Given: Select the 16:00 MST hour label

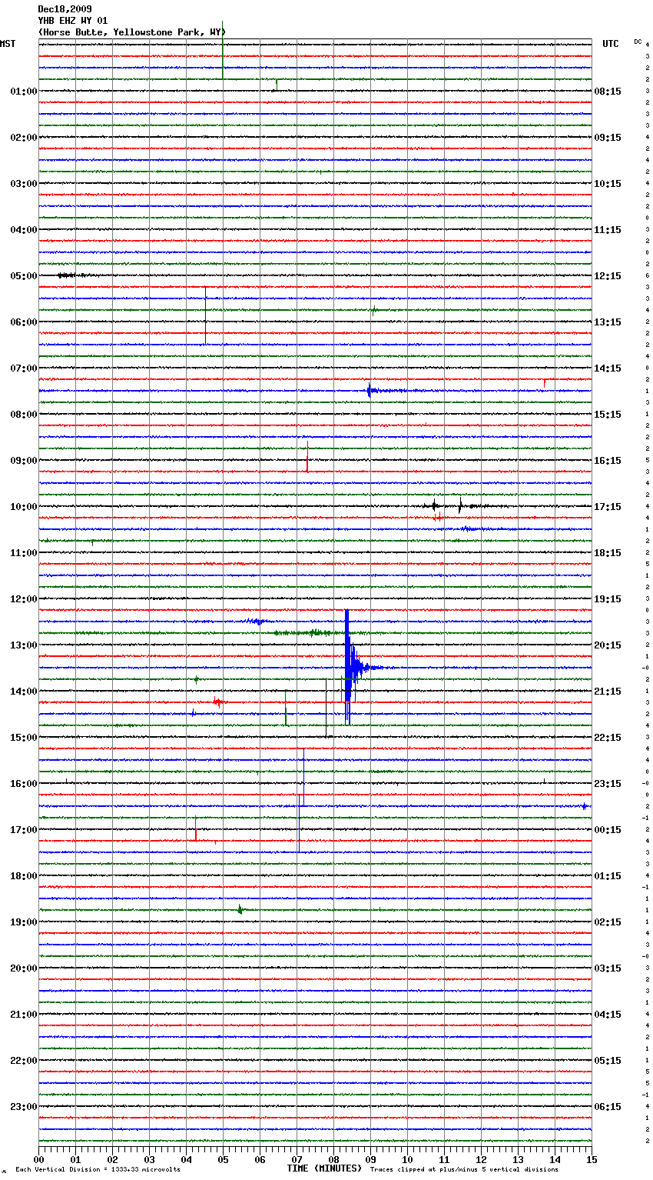Looking at the screenshot, I should point(23,784).
